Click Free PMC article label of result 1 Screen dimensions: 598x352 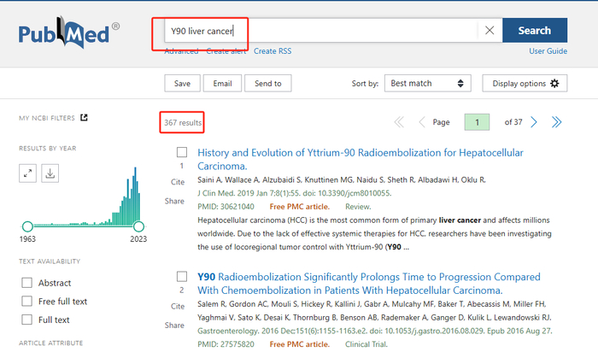pyautogui.click(x=299, y=207)
